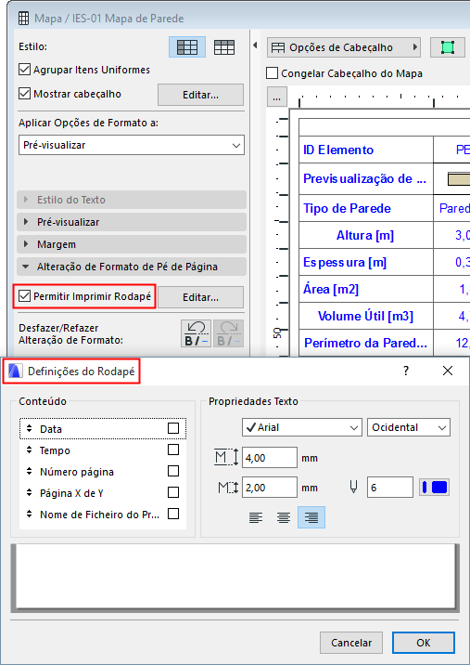Collapse Alteração de Formato de Pé de Página
The image size is (470, 665).
pyautogui.click(x=132, y=267)
